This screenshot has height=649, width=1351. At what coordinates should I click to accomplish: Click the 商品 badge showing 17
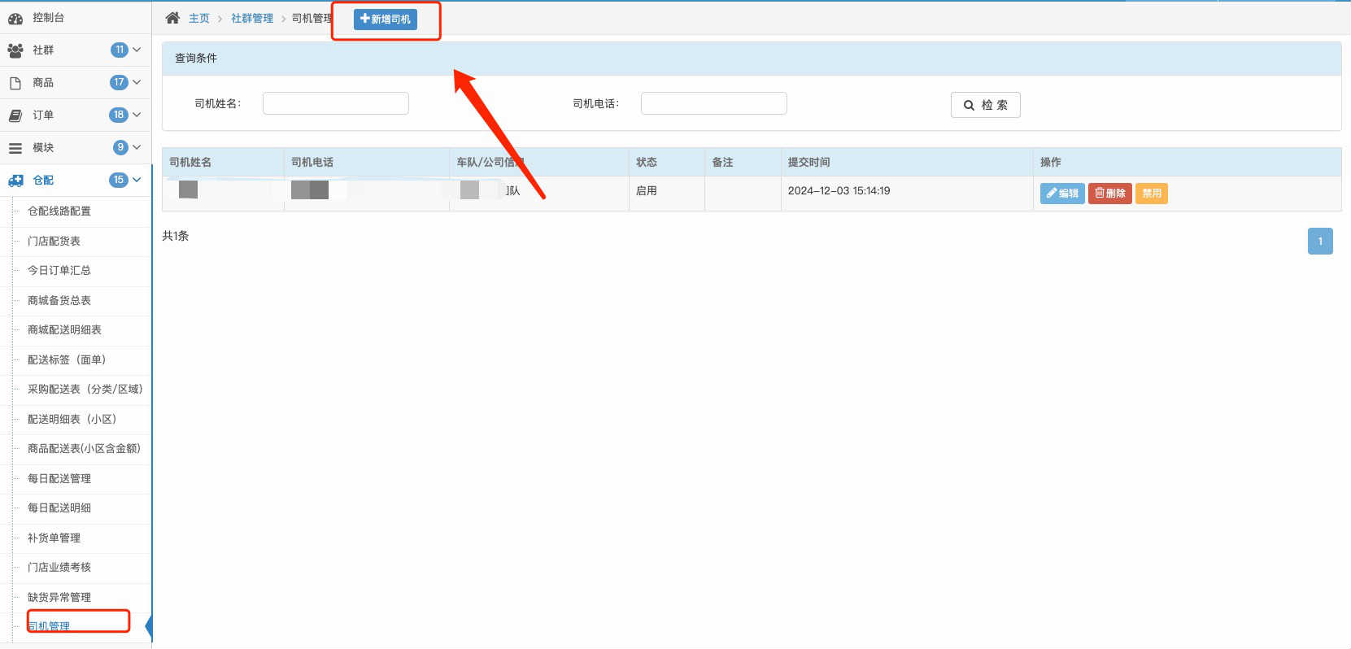pos(119,82)
